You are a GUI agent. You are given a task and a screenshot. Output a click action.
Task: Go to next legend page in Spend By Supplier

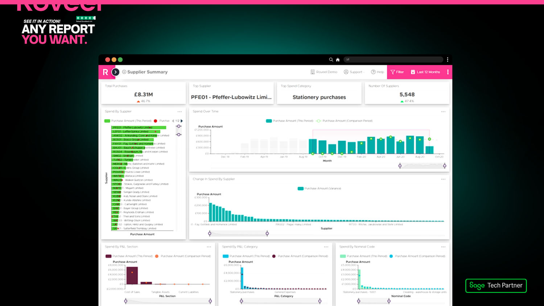coord(182,121)
